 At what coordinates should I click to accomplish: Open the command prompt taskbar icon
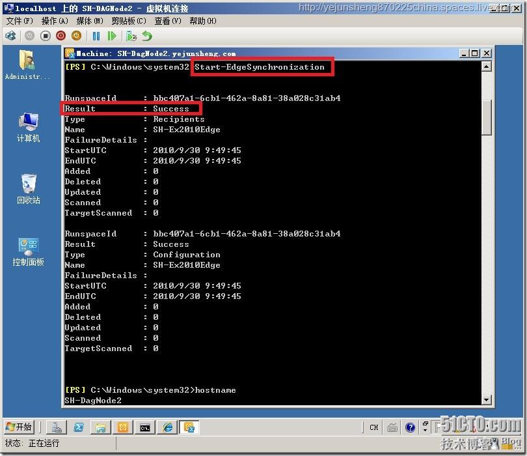click(x=145, y=427)
